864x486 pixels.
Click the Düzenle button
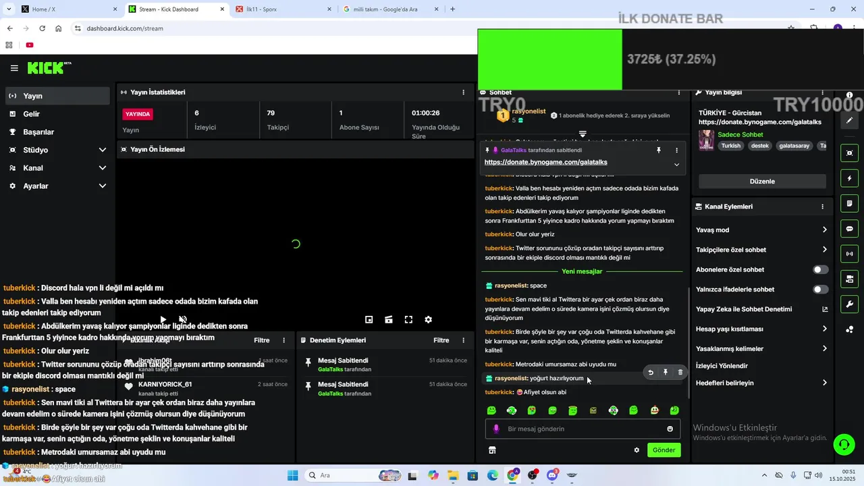[762, 182]
